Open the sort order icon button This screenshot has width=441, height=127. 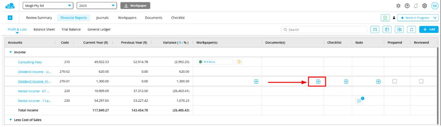[x=375, y=29]
